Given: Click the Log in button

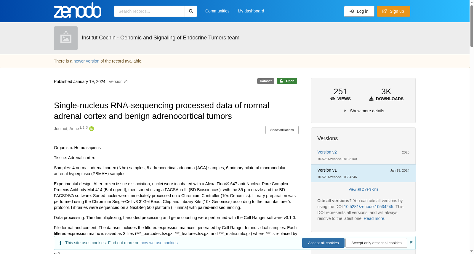Looking at the screenshot, I should point(359,11).
